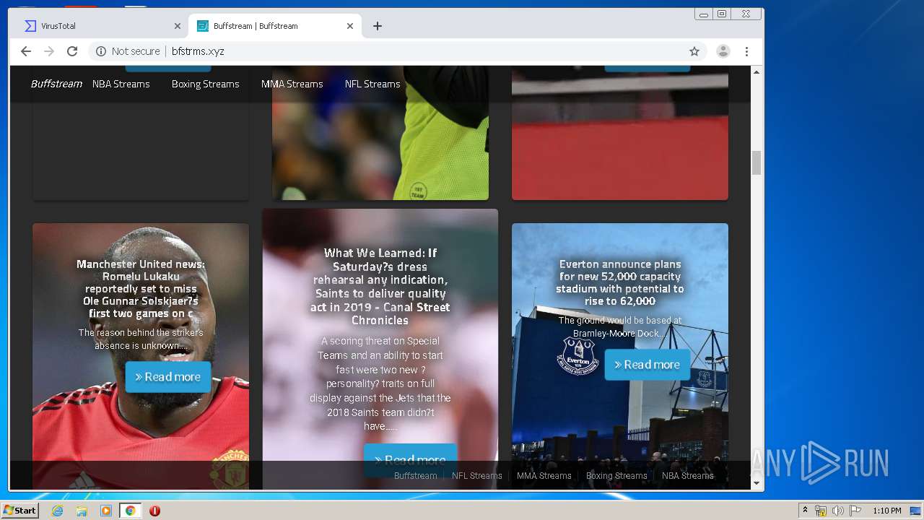Open the Windows Start menu

[19, 511]
